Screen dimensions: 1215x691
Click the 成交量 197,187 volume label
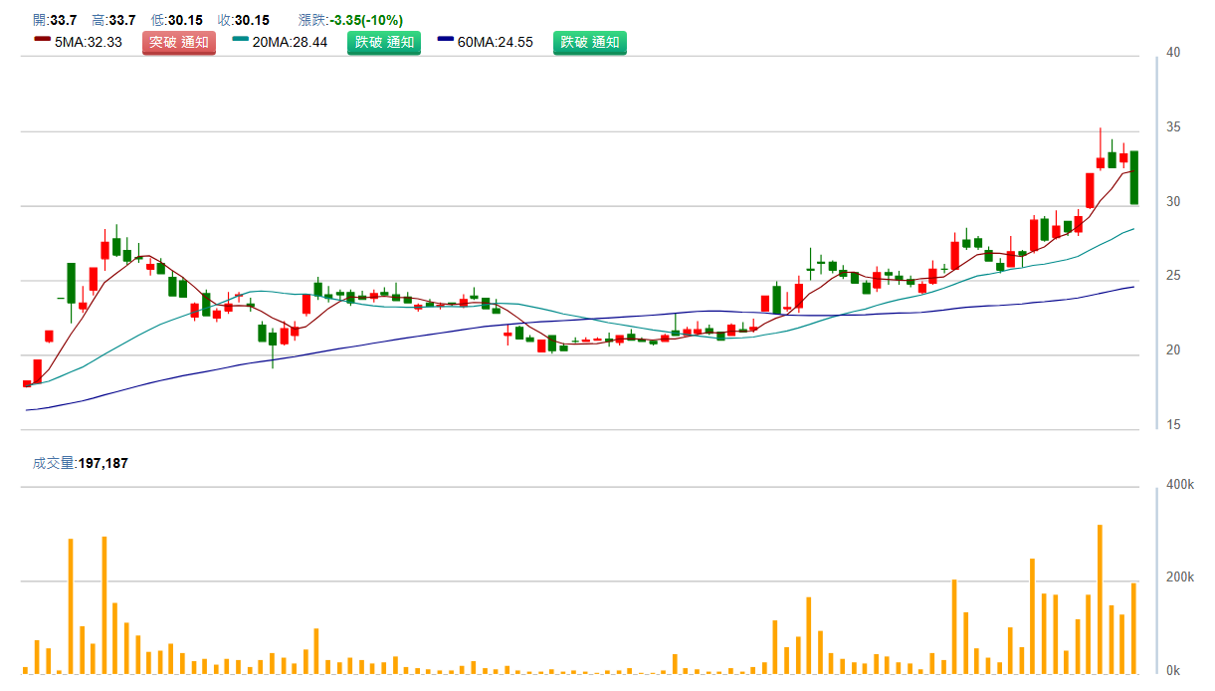pyautogui.click(x=81, y=463)
